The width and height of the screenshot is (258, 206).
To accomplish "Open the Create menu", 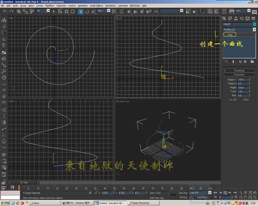I will 40,6.
